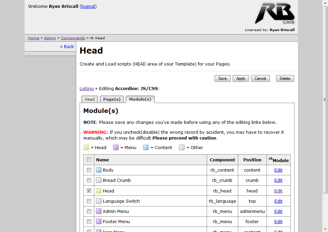
Task: Click the Delete button
Action: pos(285,78)
